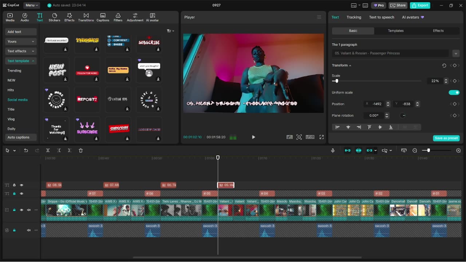Image resolution: width=466 pixels, height=262 pixels.
Task: Select the Trending template category
Action: pos(15,71)
